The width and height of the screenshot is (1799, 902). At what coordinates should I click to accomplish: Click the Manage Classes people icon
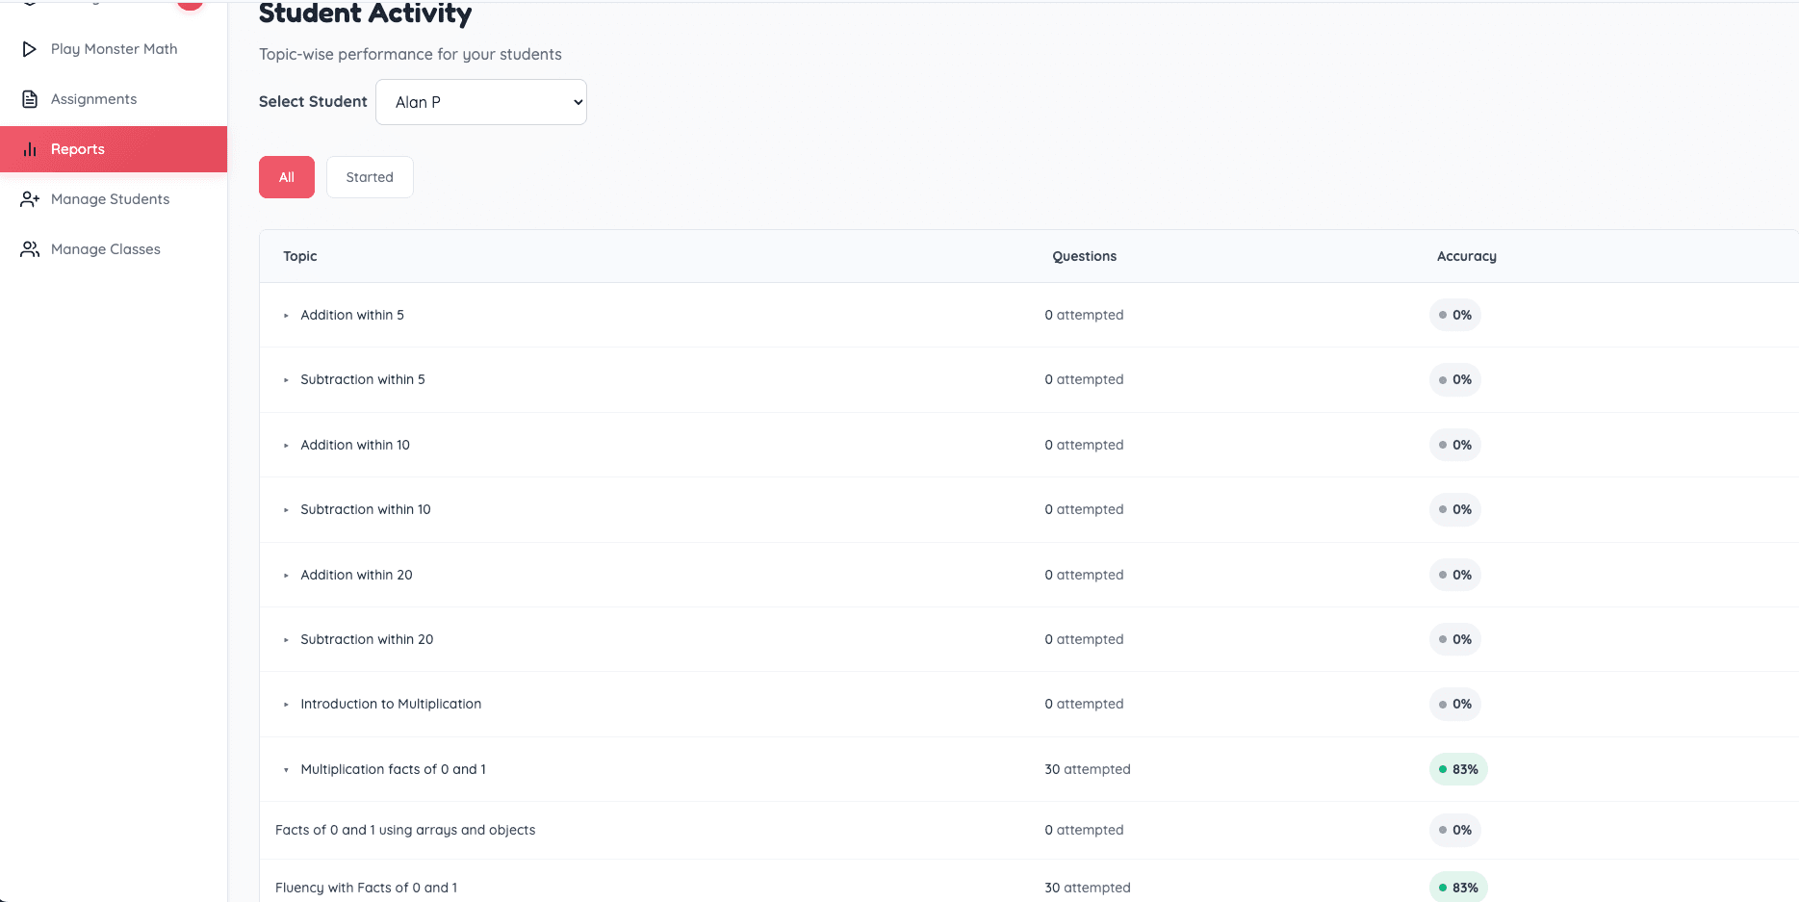click(x=30, y=249)
